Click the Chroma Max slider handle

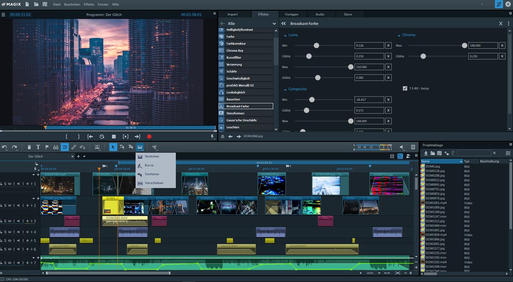(x=465, y=46)
